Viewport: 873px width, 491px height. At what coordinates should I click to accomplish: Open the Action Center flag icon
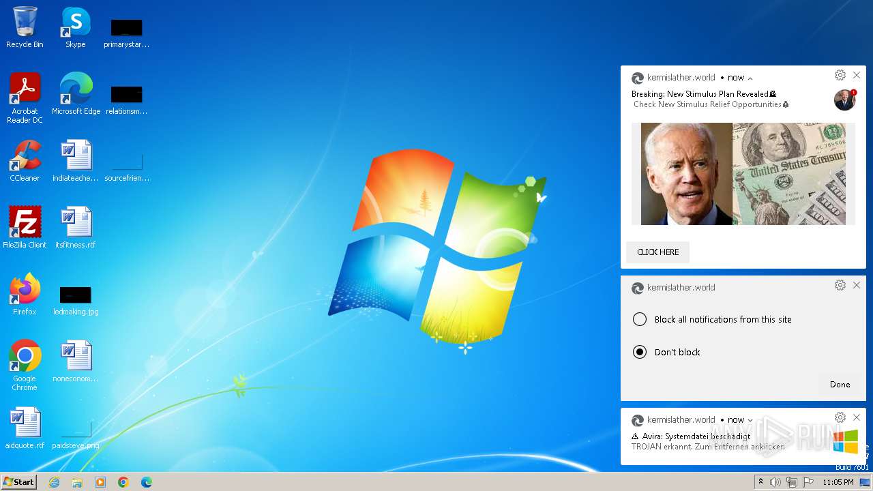[808, 482]
